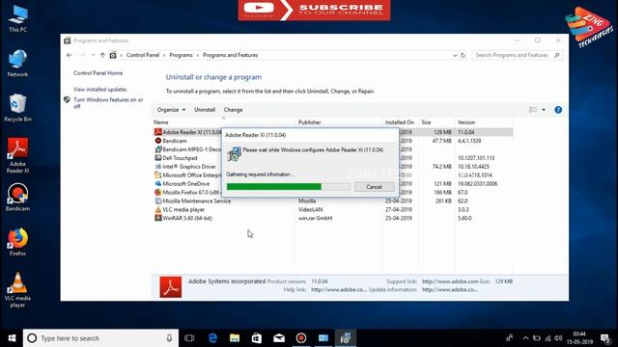This screenshot has height=347, width=618.
Task: Launch Firefox desktop shortcut
Action: [x=17, y=242]
